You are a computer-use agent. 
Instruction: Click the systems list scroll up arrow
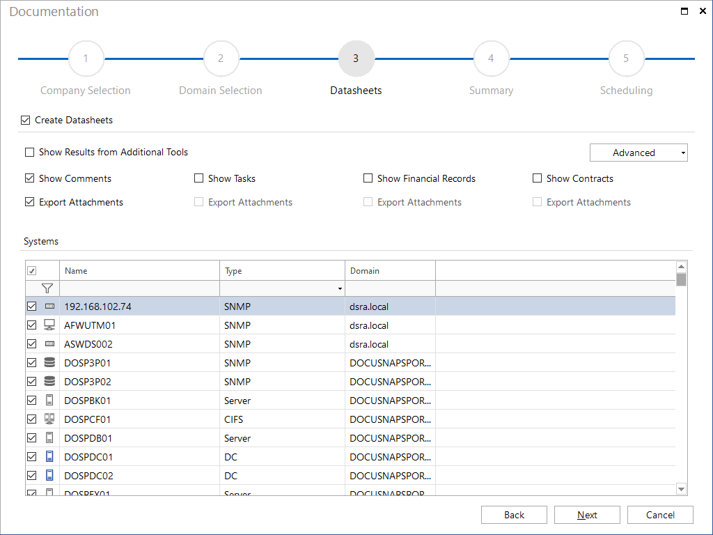(x=681, y=267)
